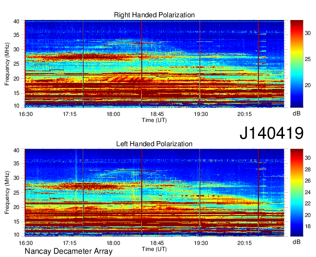Click the 20:15 time tick under Right Handed plot
This screenshot has width=316, height=257.
click(x=244, y=114)
